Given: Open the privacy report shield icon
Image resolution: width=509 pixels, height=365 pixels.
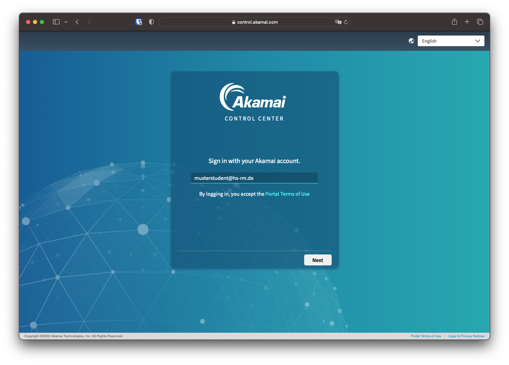Looking at the screenshot, I should pos(152,22).
